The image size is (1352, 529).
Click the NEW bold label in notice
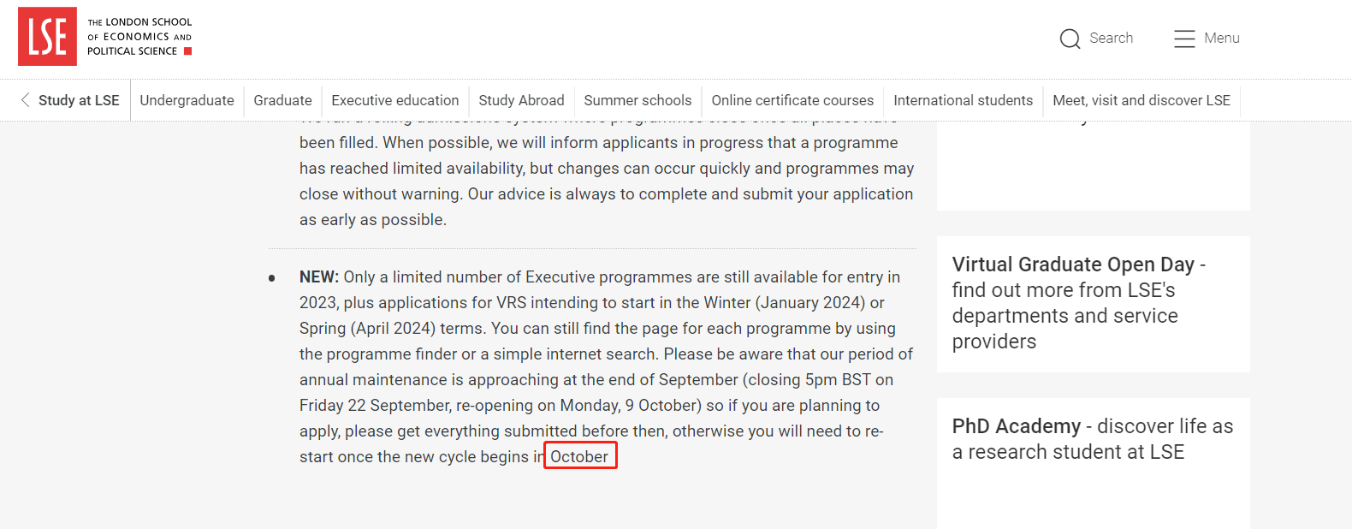[318, 277]
